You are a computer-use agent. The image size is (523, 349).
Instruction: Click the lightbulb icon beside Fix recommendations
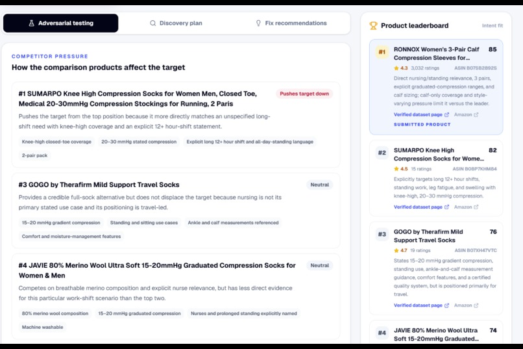258,23
